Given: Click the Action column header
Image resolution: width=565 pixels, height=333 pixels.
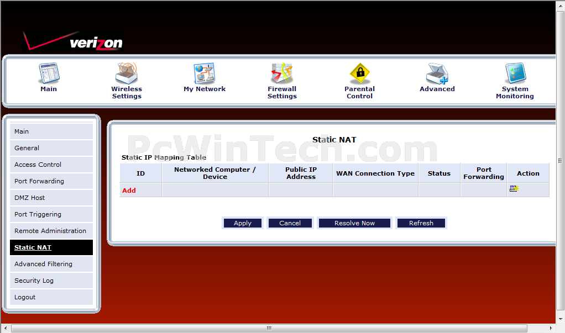Looking at the screenshot, I should [x=529, y=173].
